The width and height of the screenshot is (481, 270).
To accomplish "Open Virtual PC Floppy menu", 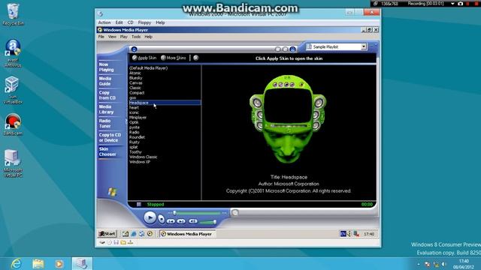I will (x=144, y=22).
